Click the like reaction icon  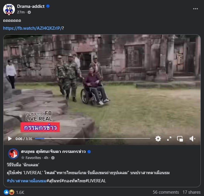[6, 192]
